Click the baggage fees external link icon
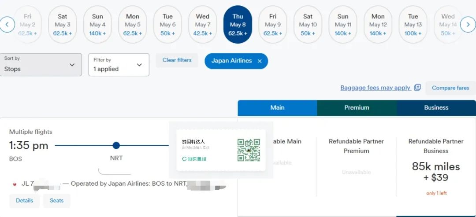 coord(417,88)
